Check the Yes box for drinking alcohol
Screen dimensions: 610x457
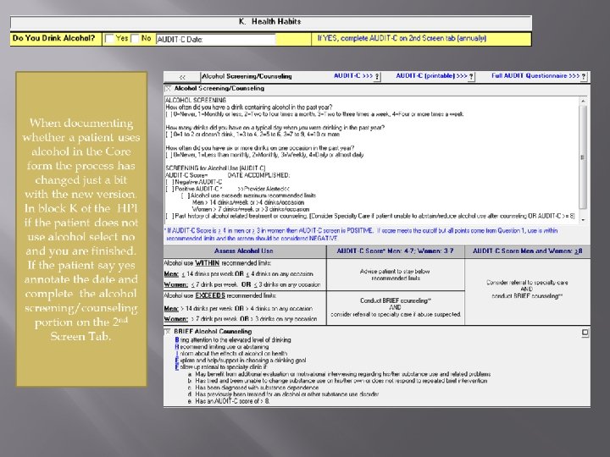(110, 39)
